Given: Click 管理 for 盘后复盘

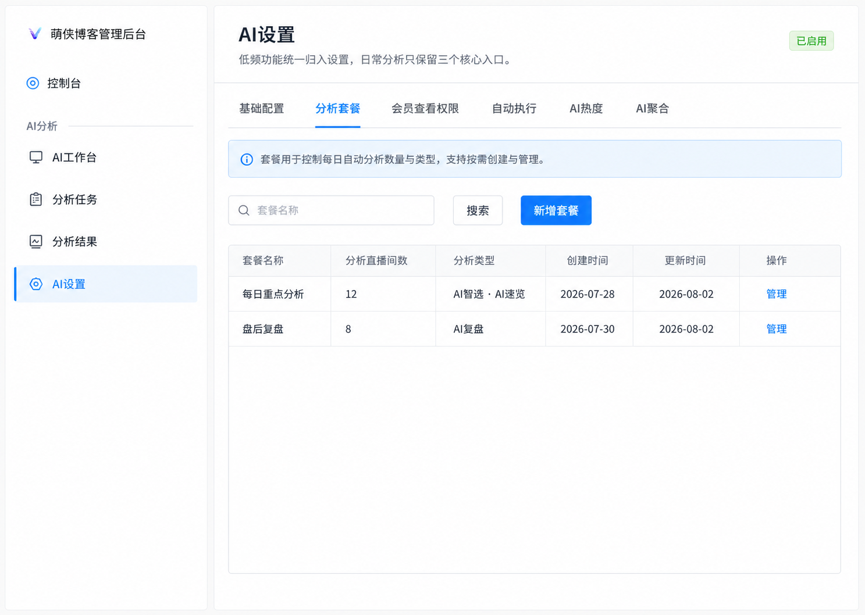Looking at the screenshot, I should click(777, 329).
